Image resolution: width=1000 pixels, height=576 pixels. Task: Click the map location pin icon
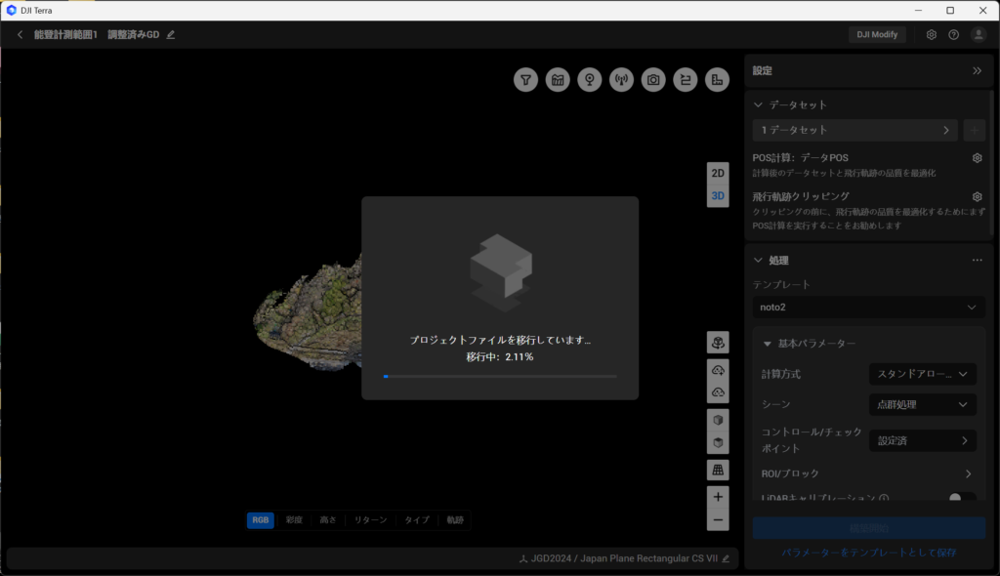(x=589, y=80)
